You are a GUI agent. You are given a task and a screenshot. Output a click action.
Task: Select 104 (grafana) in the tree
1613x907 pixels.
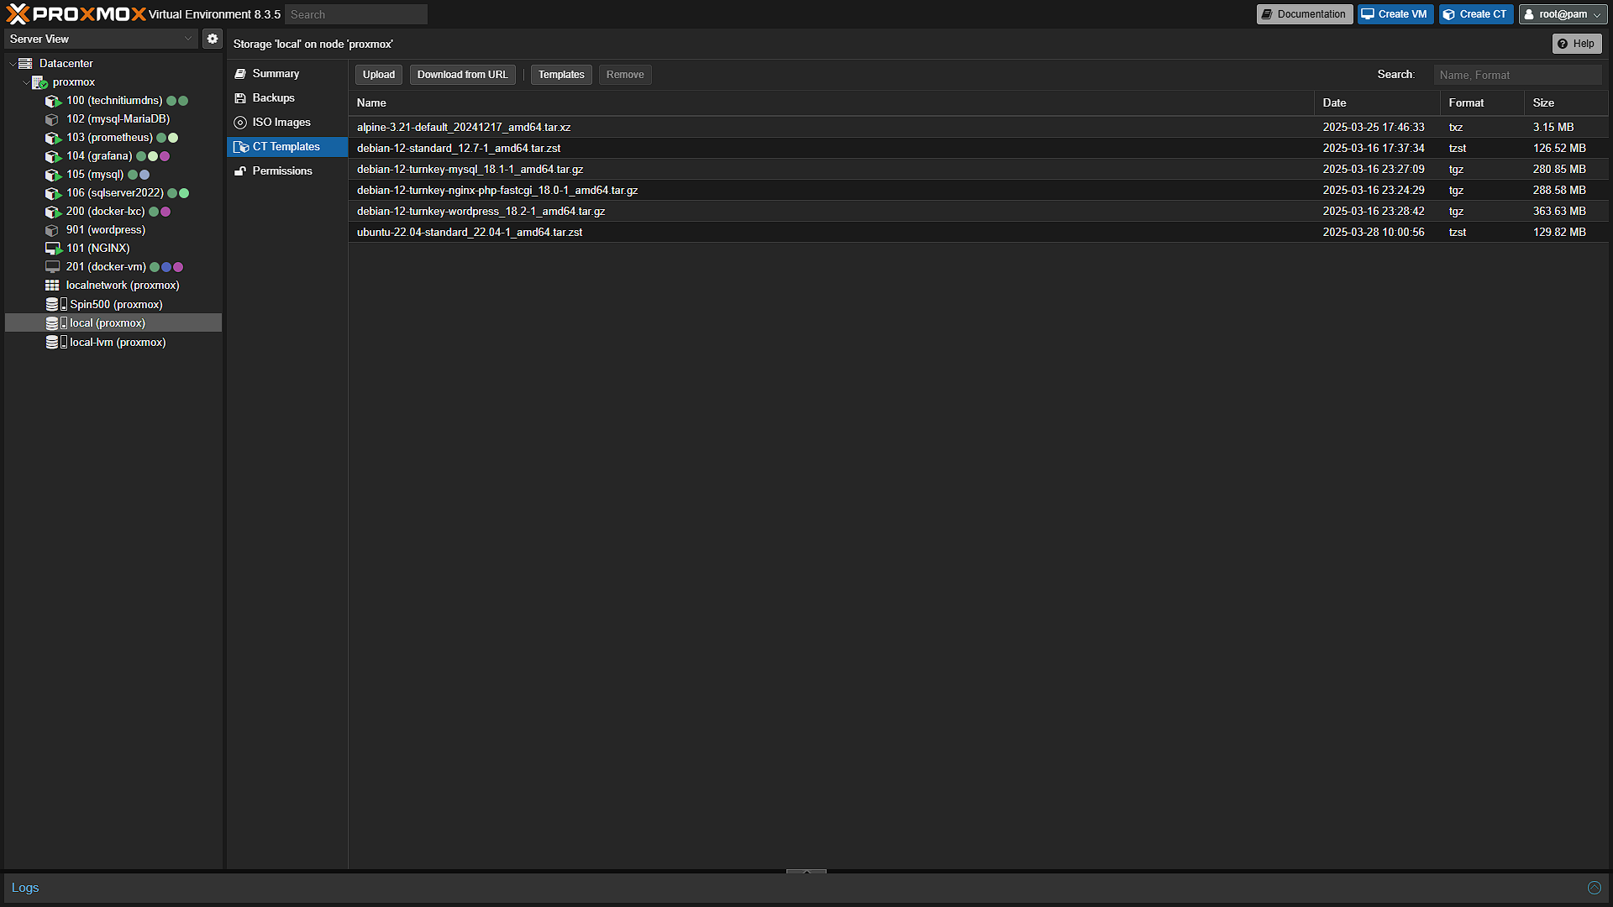pyautogui.click(x=113, y=156)
